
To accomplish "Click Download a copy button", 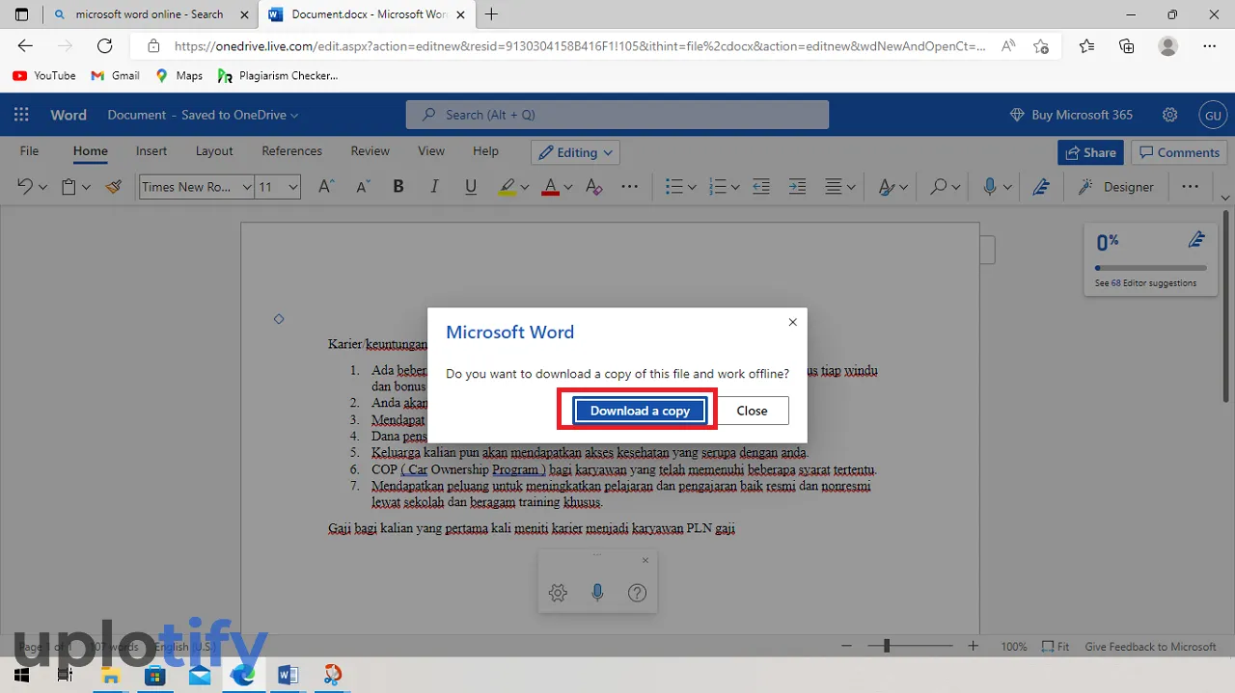I will pos(640,411).
